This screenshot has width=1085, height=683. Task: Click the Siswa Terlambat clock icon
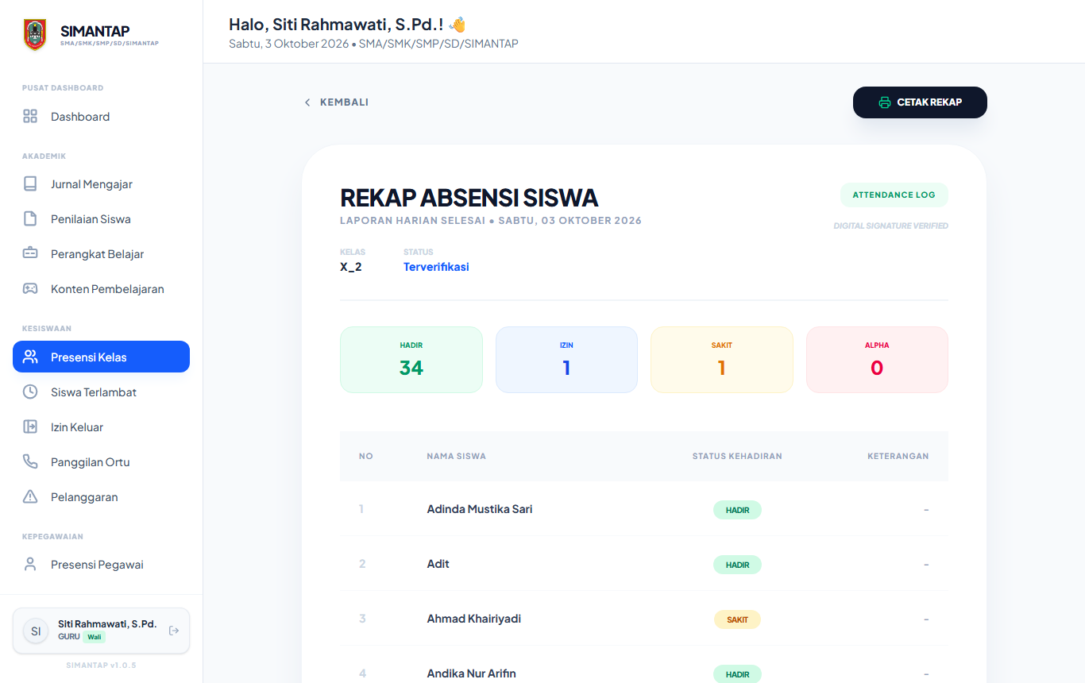tap(30, 392)
